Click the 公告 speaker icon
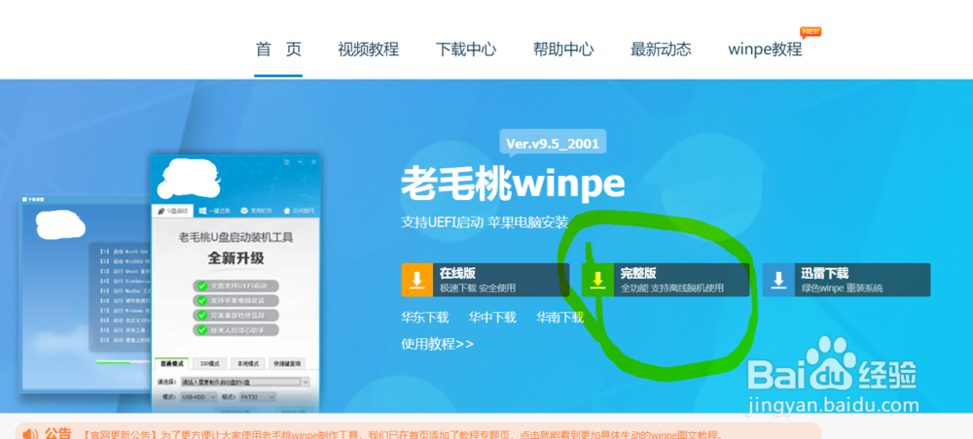The width and height of the screenshot is (973, 439). [x=30, y=433]
